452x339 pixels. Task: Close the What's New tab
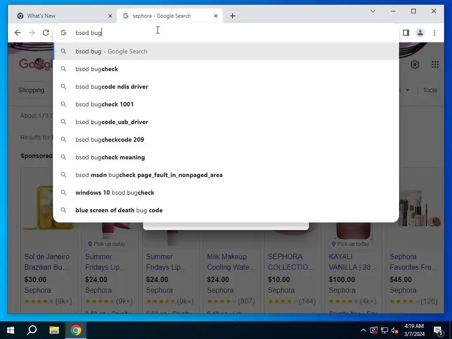click(110, 16)
